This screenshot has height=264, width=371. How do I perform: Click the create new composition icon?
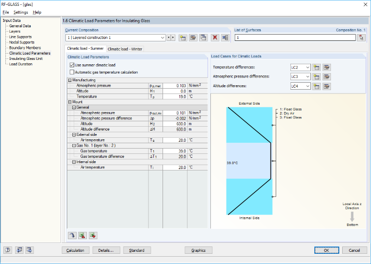click(x=183, y=38)
